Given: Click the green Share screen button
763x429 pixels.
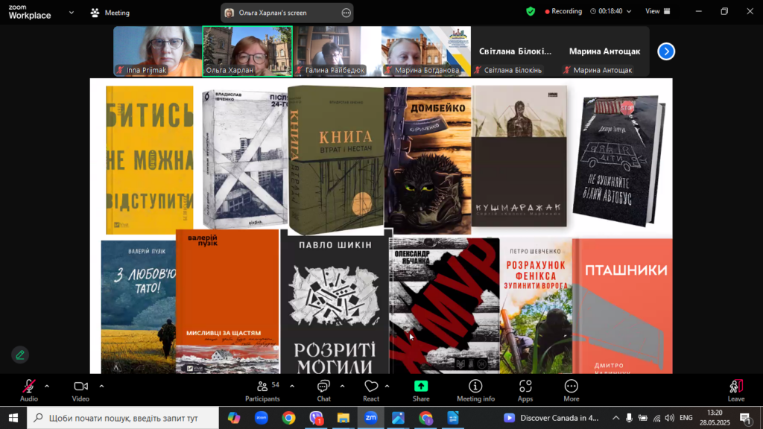Looking at the screenshot, I should pyautogui.click(x=421, y=390).
